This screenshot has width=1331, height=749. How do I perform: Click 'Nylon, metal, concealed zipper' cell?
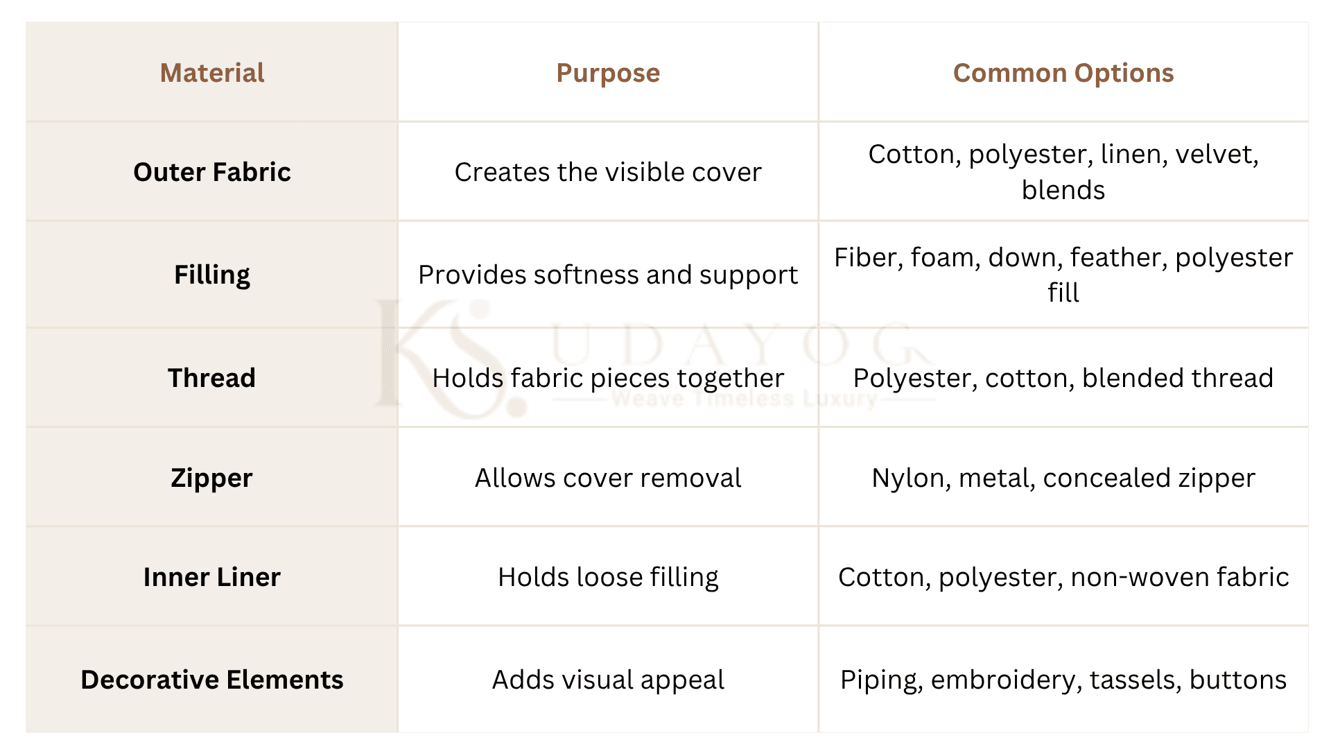pos(1063,478)
